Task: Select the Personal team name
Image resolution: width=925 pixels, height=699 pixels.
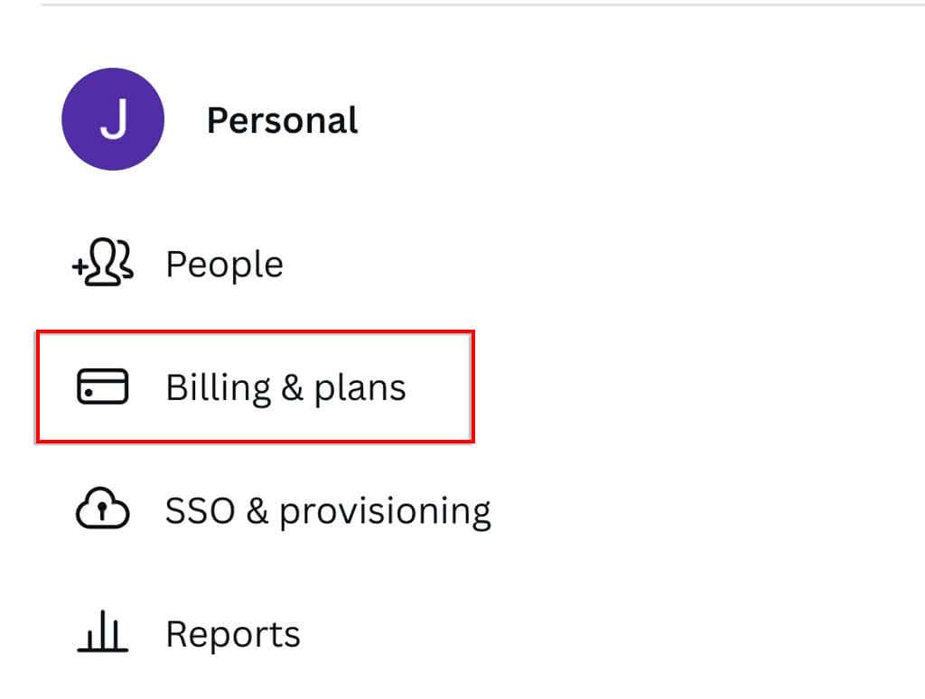Action: [282, 120]
